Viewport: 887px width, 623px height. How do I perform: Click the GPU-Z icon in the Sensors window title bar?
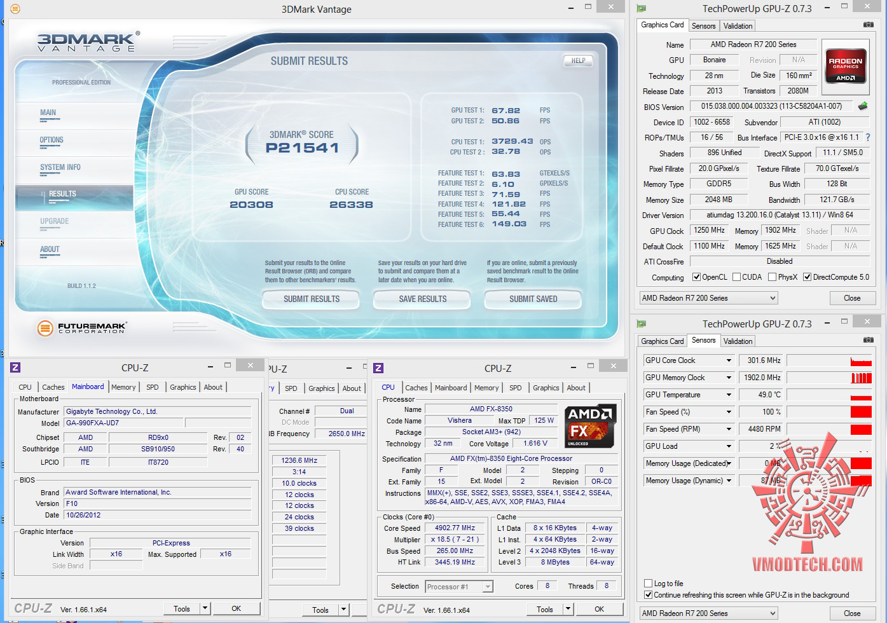[x=642, y=324]
